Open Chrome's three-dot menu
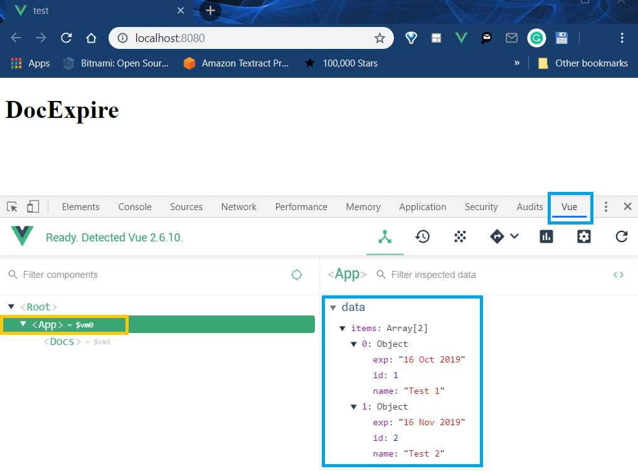This screenshot has height=471, width=638. coord(622,38)
